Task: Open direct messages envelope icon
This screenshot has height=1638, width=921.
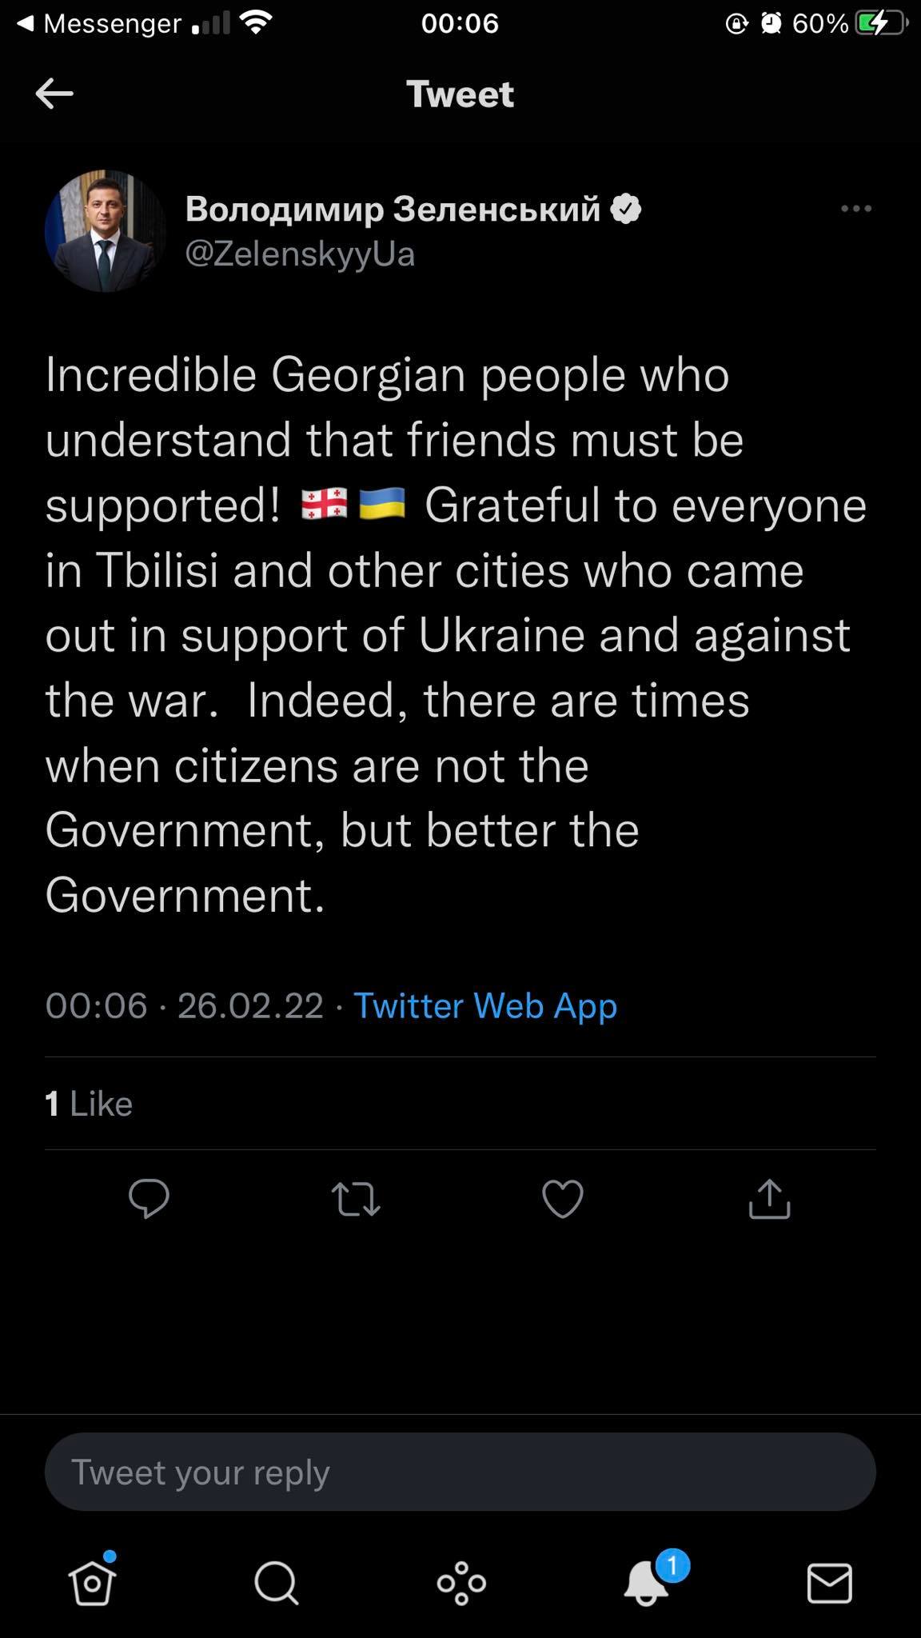Action: 829,1582
